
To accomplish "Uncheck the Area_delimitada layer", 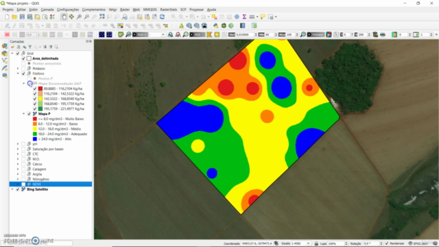I will [x=23, y=58].
